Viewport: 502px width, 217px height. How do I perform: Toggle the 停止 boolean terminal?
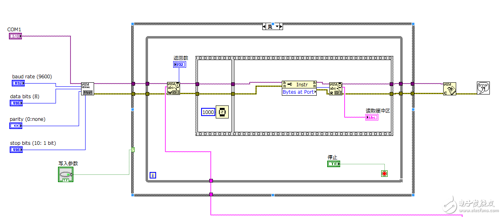click(x=334, y=163)
